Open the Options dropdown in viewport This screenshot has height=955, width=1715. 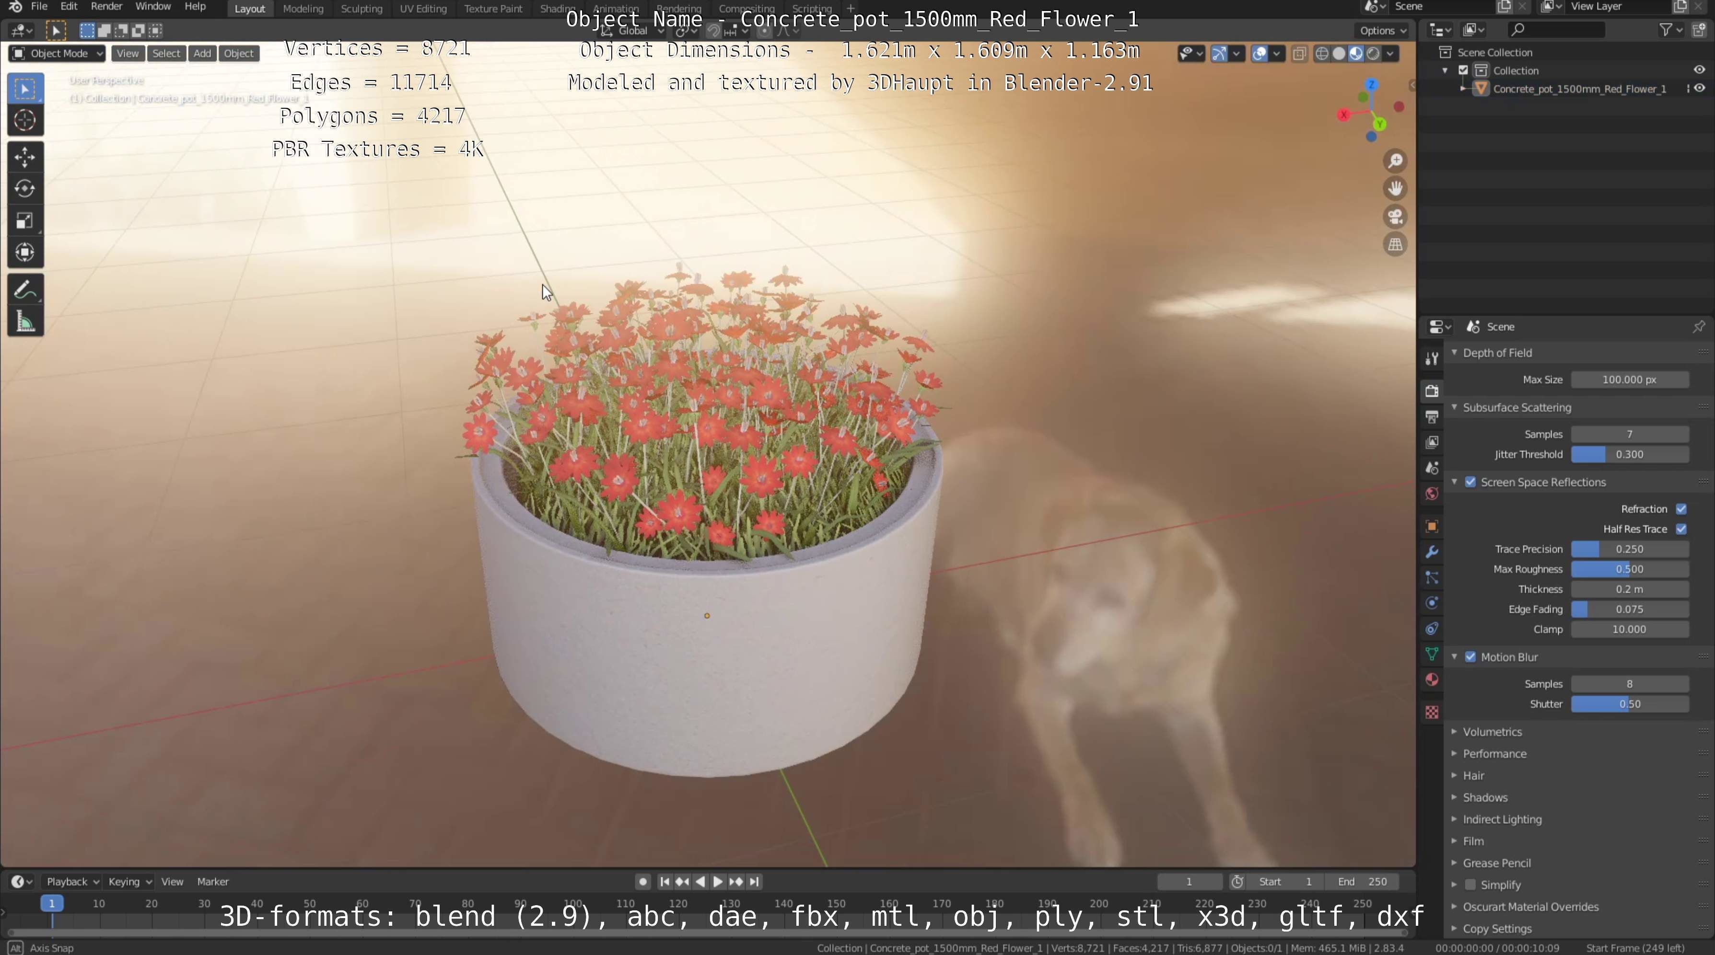pos(1383,31)
